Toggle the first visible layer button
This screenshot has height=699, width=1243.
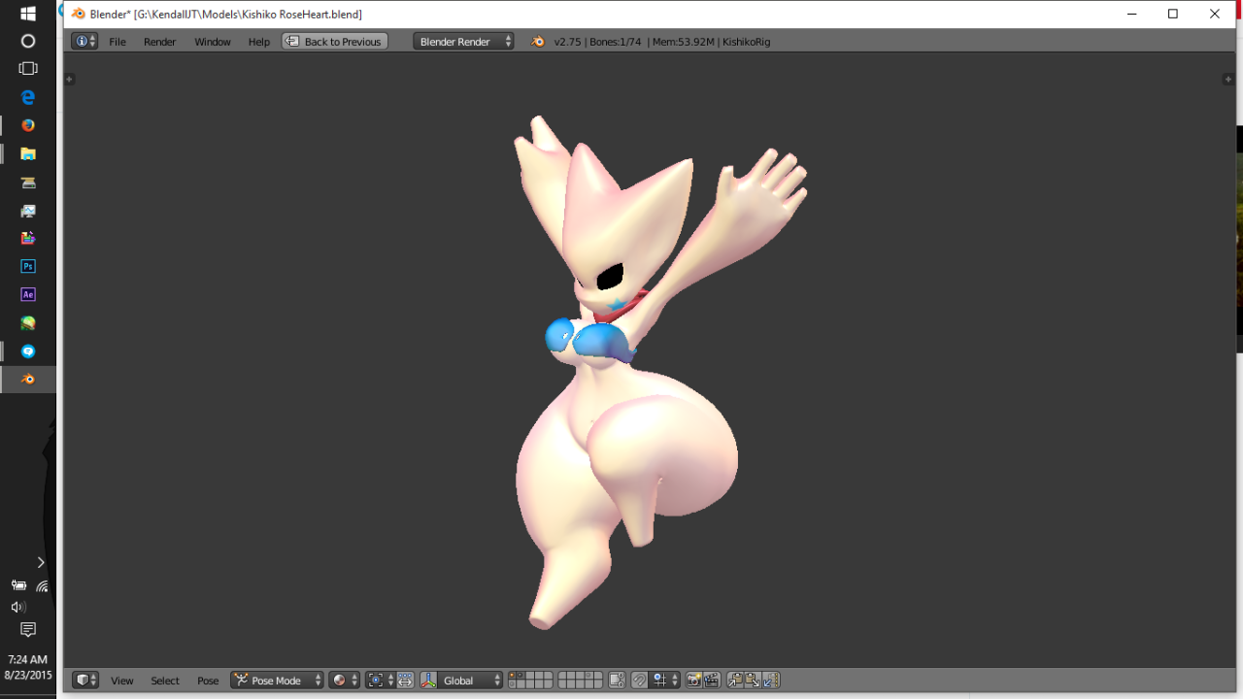[x=513, y=676]
